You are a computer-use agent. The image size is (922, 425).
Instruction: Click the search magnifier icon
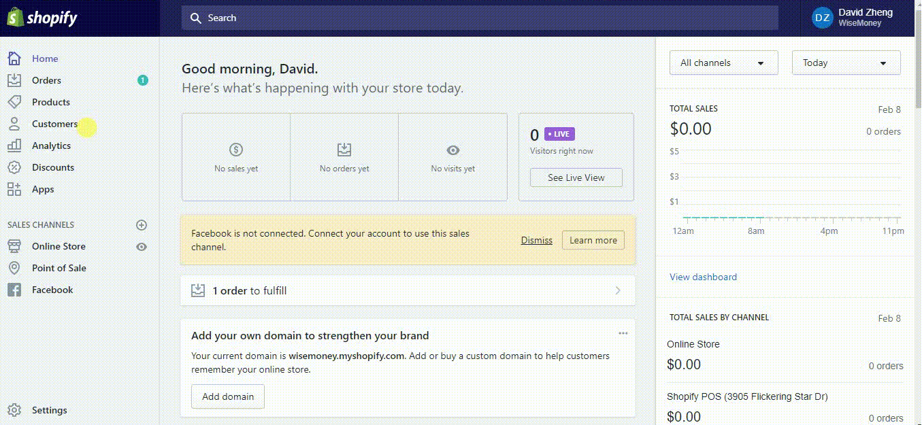click(196, 18)
